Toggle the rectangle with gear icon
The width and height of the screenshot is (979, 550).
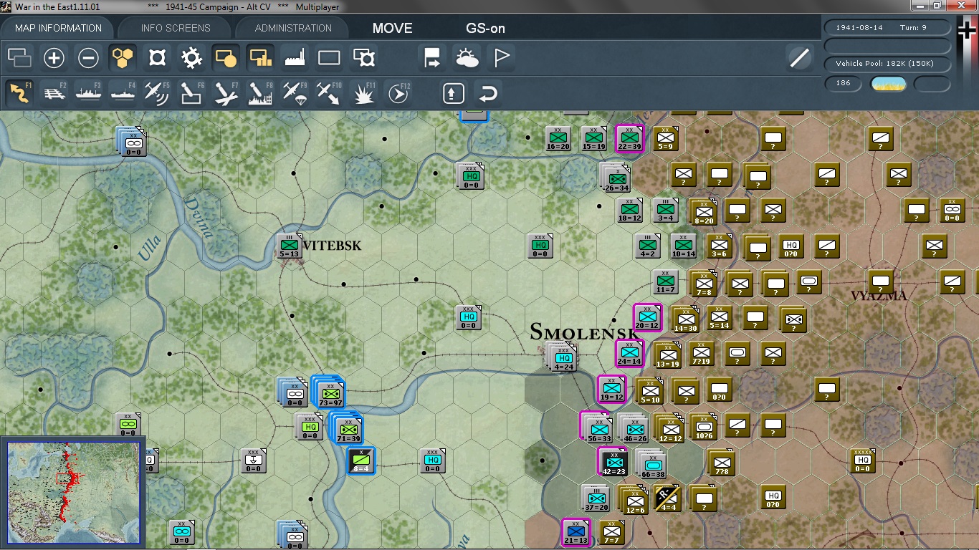[x=364, y=58]
